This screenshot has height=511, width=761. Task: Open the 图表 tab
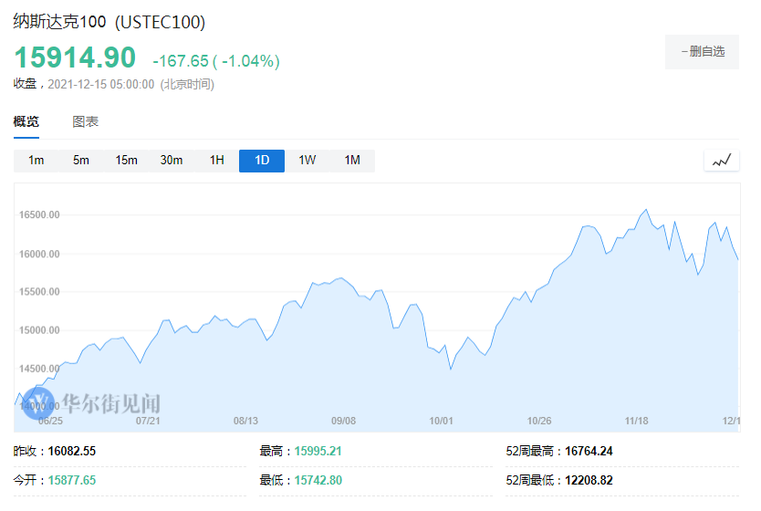(x=86, y=121)
